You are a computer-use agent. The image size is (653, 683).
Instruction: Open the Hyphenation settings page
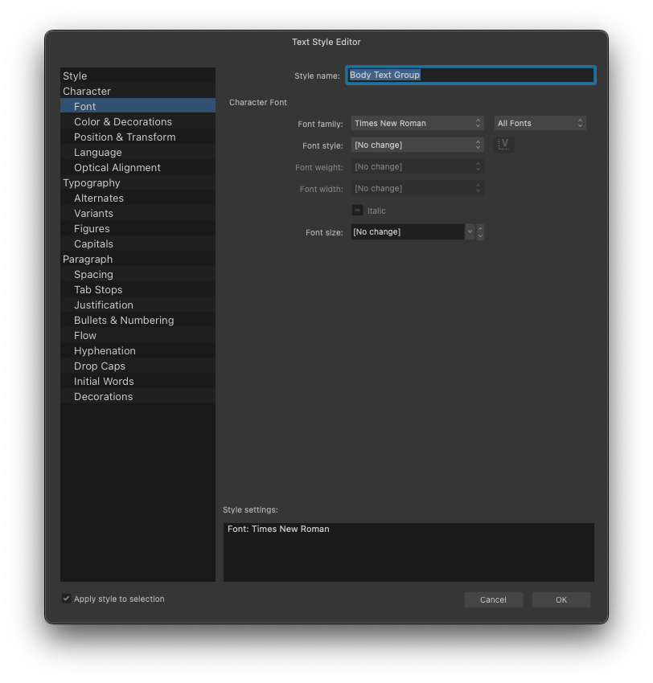[137, 350]
